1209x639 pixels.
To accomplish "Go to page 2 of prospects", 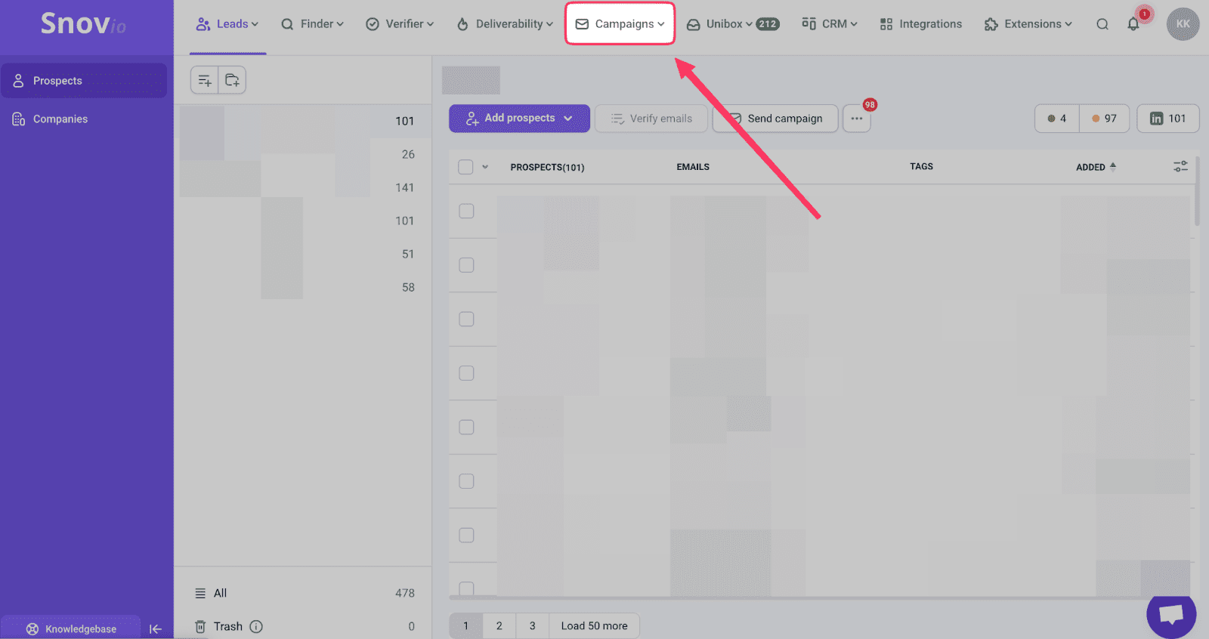I will 499,626.
